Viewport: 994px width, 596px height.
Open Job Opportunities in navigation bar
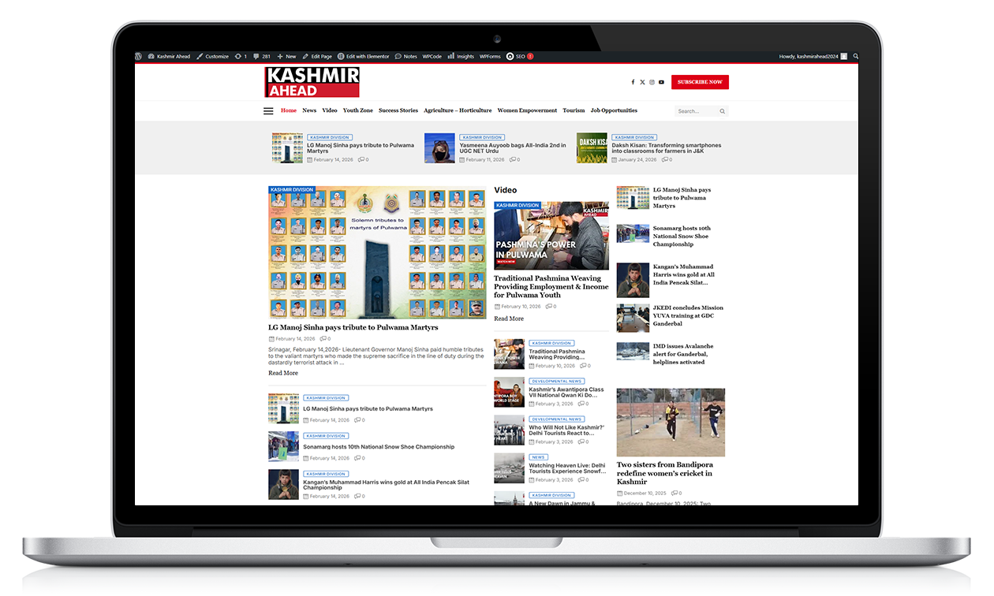614,110
